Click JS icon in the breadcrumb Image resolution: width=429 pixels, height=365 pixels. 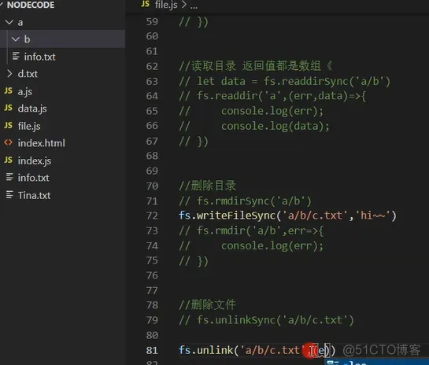pyautogui.click(x=146, y=4)
